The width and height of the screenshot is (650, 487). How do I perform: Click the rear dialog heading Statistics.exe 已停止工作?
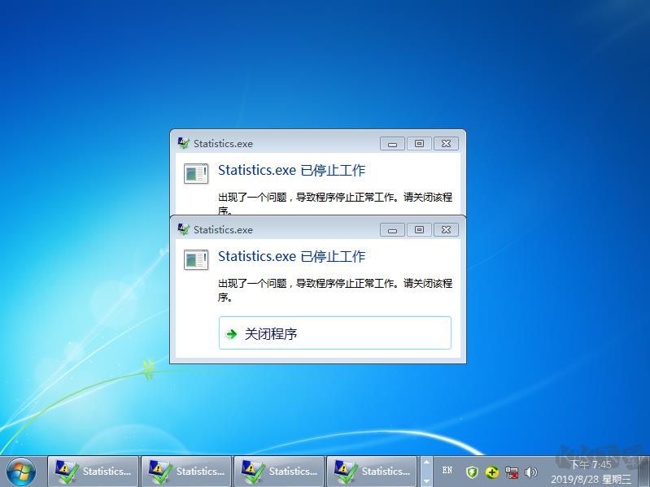[291, 170]
